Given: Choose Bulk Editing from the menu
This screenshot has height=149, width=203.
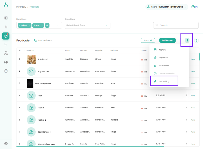Looking at the screenshot, I should 164,81.
